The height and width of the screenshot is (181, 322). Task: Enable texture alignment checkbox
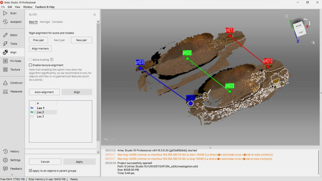pos(31,65)
